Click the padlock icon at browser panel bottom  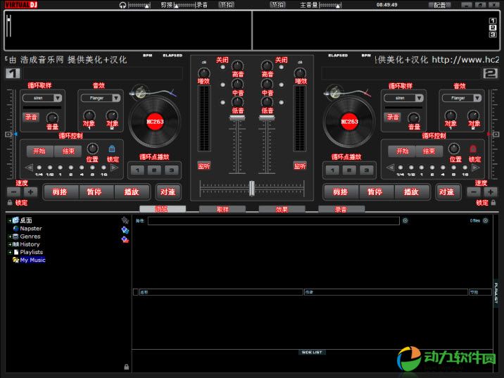[x=126, y=367]
